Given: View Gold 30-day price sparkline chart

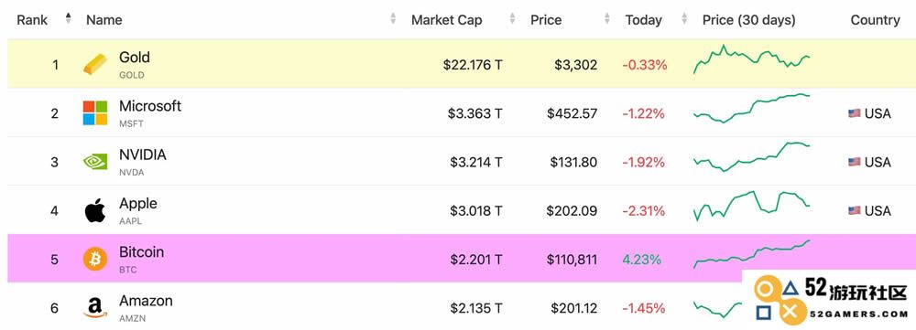Looking at the screenshot, I should (752, 59).
